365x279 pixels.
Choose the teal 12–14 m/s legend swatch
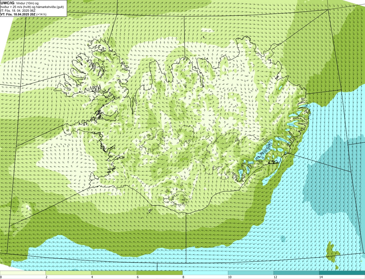(x=297, y=273)
